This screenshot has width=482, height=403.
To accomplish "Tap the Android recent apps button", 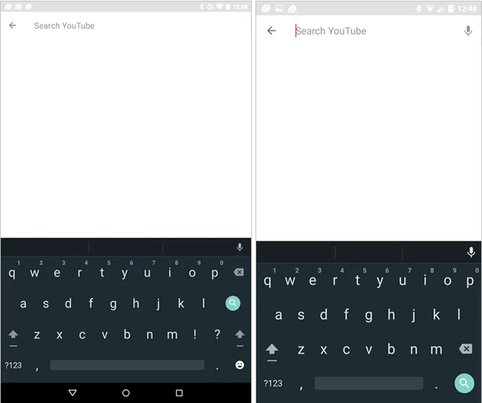I will click(x=179, y=393).
